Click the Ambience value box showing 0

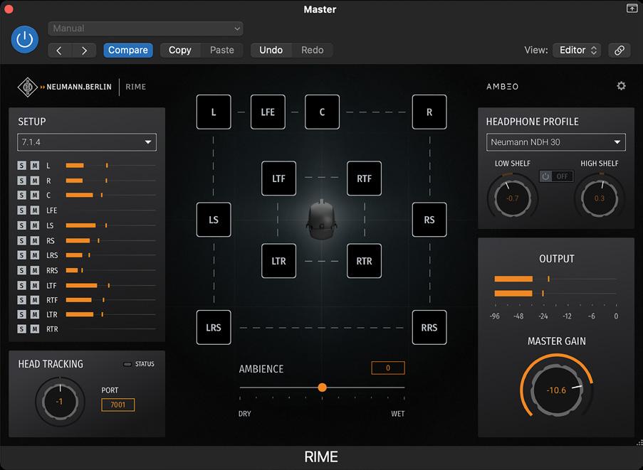pyautogui.click(x=388, y=368)
